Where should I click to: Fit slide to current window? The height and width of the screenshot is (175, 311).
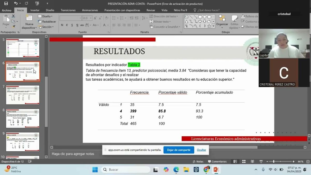coord(308,162)
